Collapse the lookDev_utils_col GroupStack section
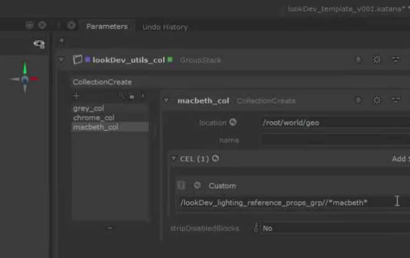Image resolution: width=410 pixels, height=258 pixels. coord(61,60)
